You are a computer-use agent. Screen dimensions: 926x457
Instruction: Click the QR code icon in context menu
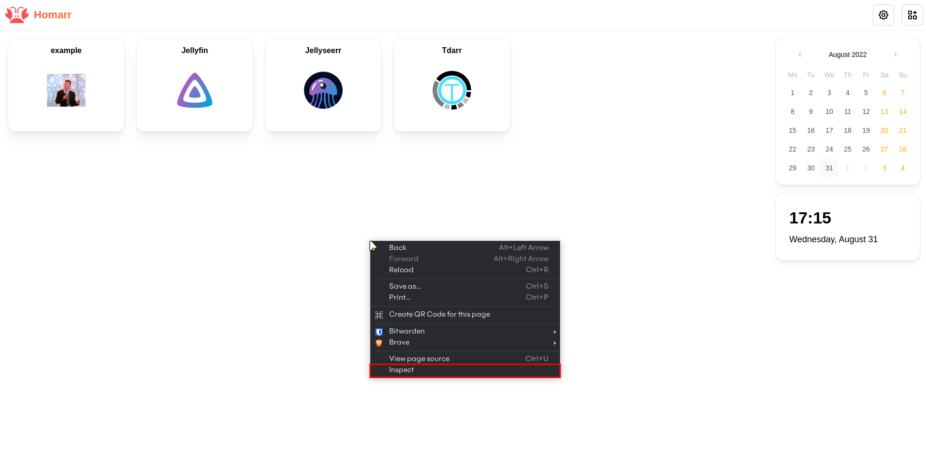tap(379, 315)
